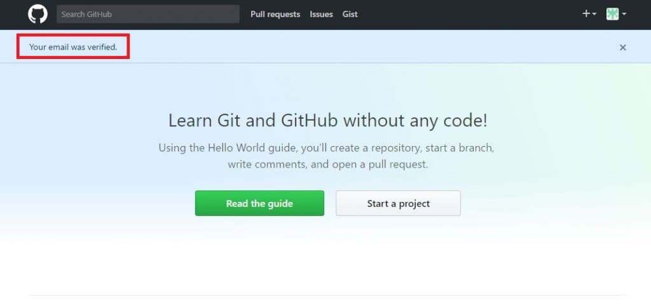Go to Issues in the top navigation
Viewport: 651px width, 306px height.
click(321, 14)
